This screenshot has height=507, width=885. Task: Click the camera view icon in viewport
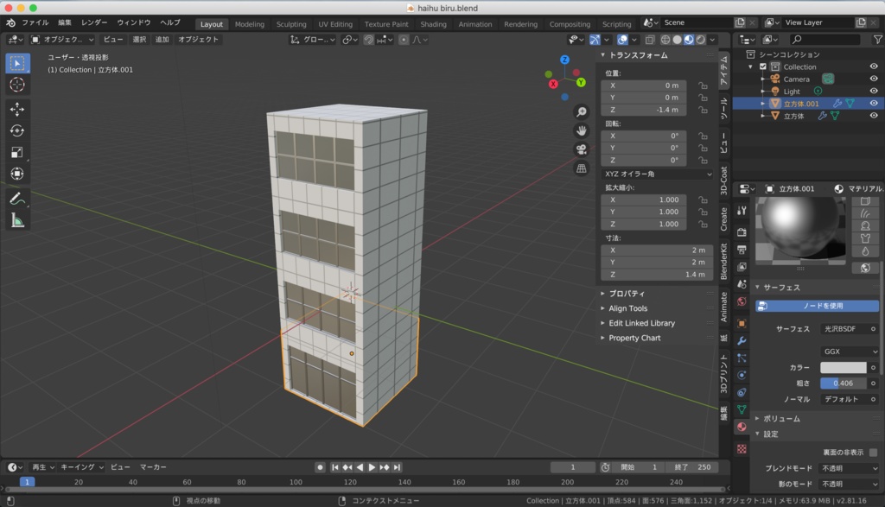(x=582, y=149)
